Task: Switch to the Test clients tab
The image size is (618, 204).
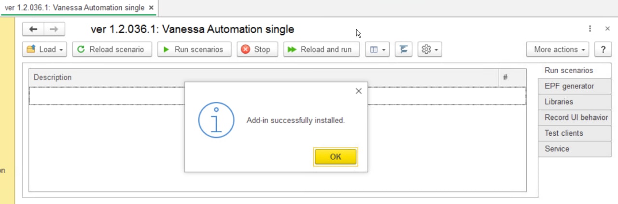Action: tap(575, 133)
